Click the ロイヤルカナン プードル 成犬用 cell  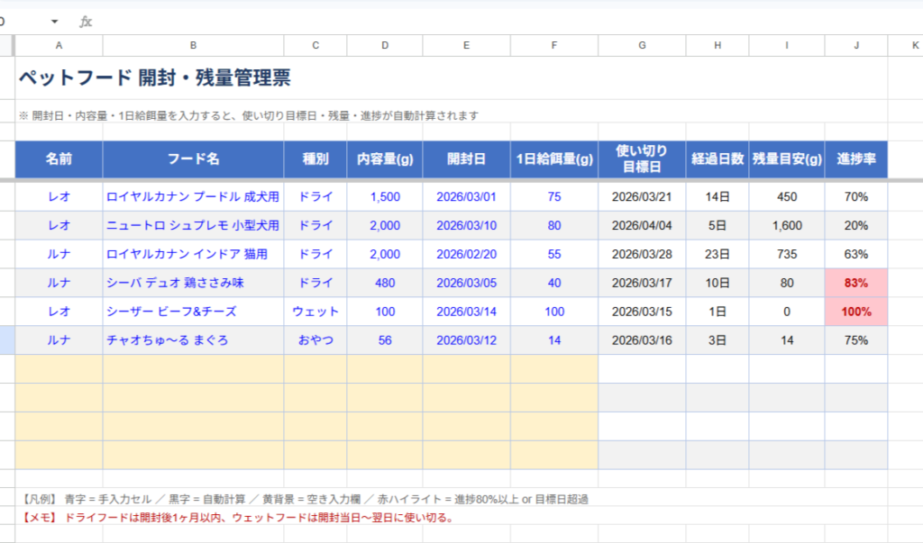coord(193,196)
